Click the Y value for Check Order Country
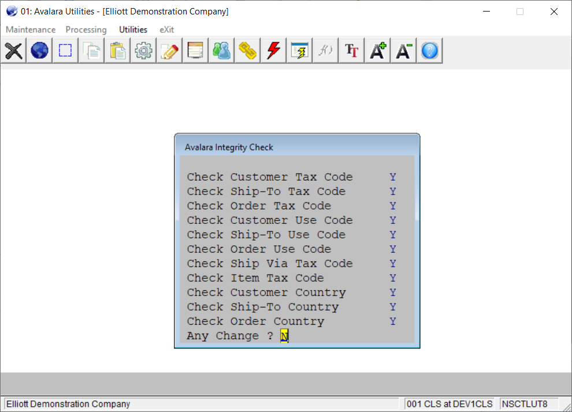 pos(392,321)
